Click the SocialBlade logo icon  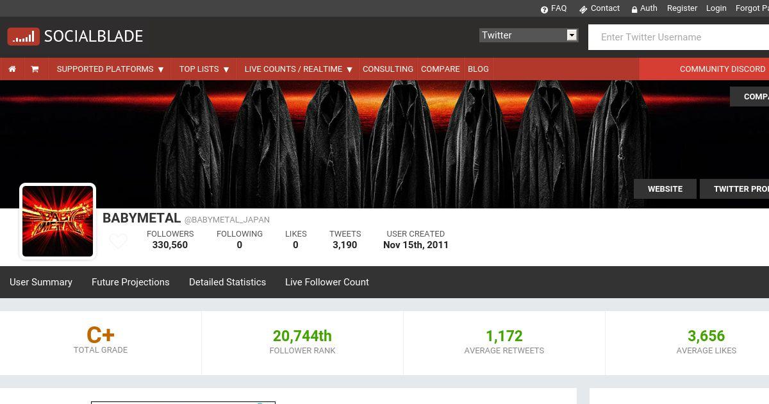coord(24,37)
